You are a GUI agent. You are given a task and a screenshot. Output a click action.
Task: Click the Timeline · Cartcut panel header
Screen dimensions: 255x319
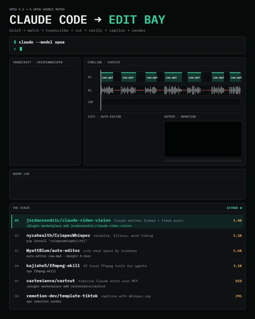coord(104,62)
